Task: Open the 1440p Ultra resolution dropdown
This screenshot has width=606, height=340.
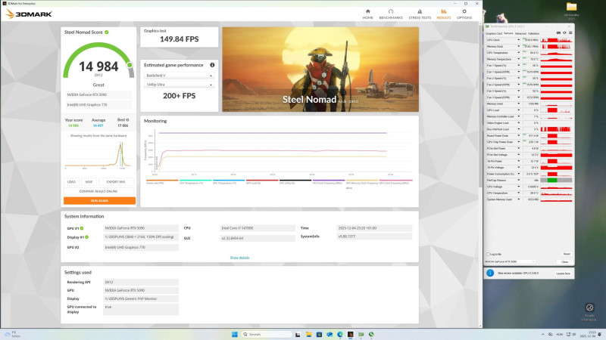Action: [x=179, y=85]
